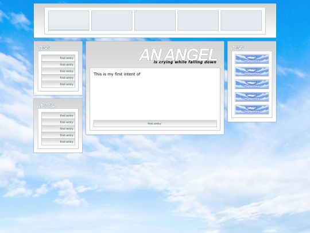This screenshot has width=310, height=233.
Task: Select second 'first entry' in VIRTUAL panel
Action: 58,122
